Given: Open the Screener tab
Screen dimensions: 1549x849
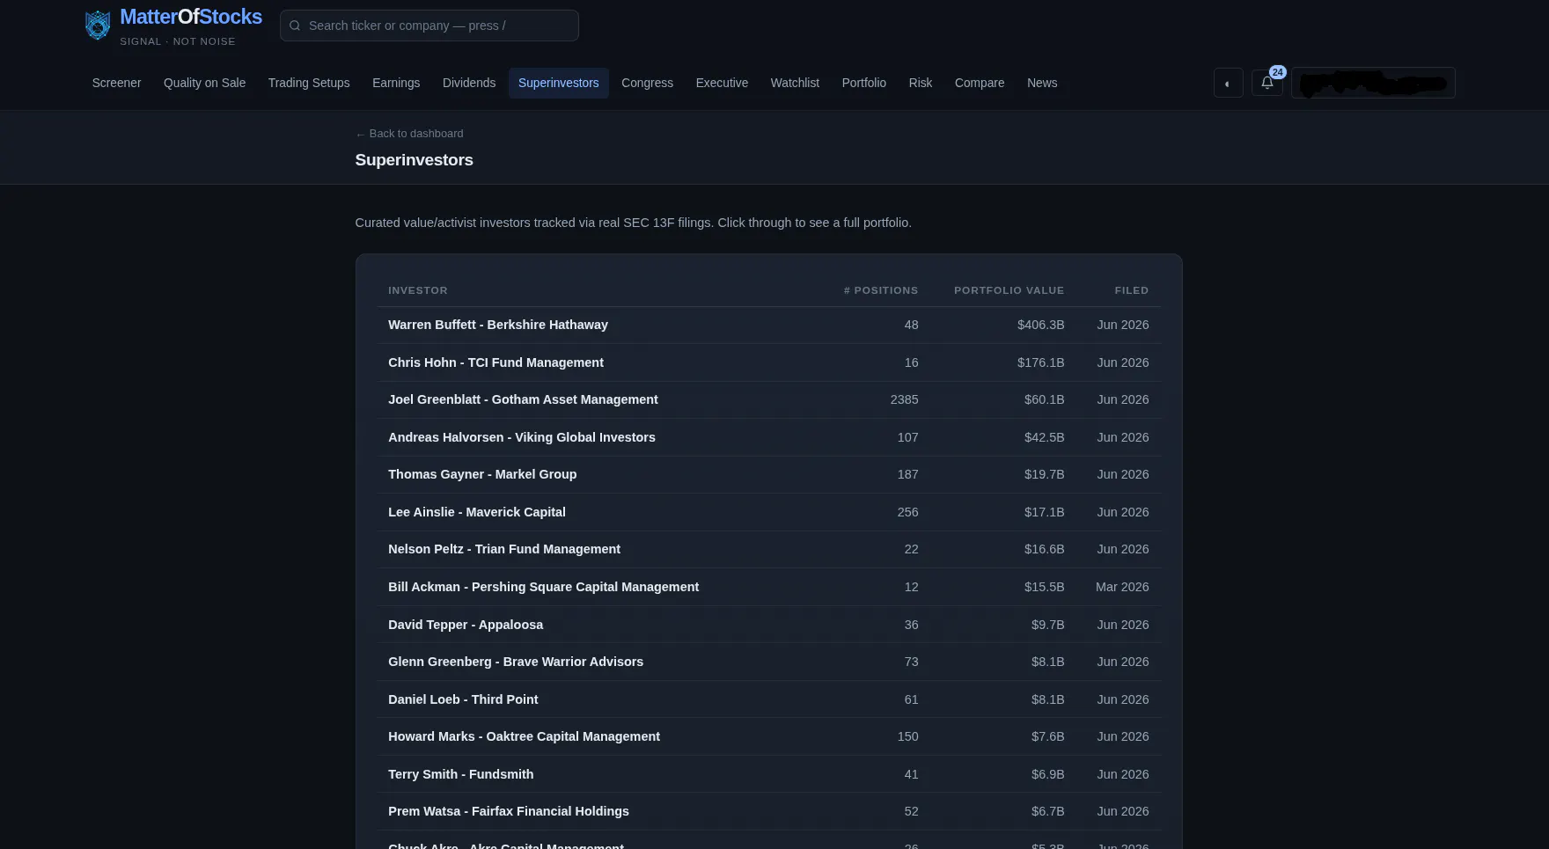Looking at the screenshot, I should click(x=116, y=83).
